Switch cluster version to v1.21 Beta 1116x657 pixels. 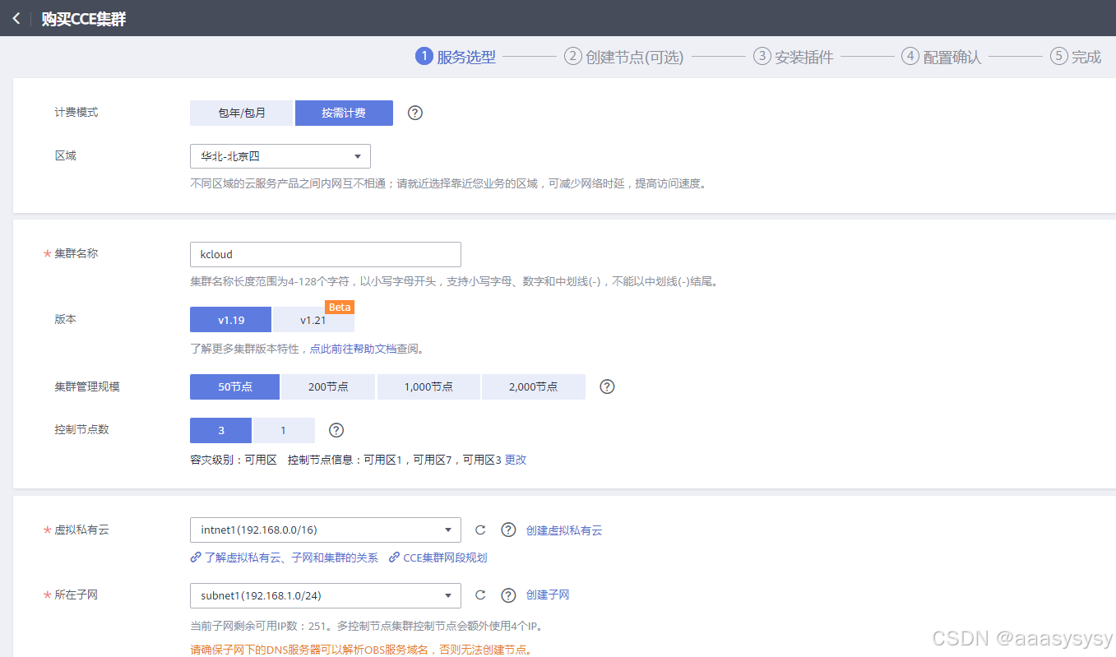click(313, 319)
